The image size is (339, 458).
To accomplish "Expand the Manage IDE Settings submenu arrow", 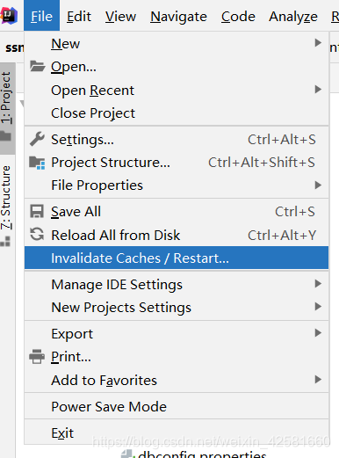I will 318,284.
